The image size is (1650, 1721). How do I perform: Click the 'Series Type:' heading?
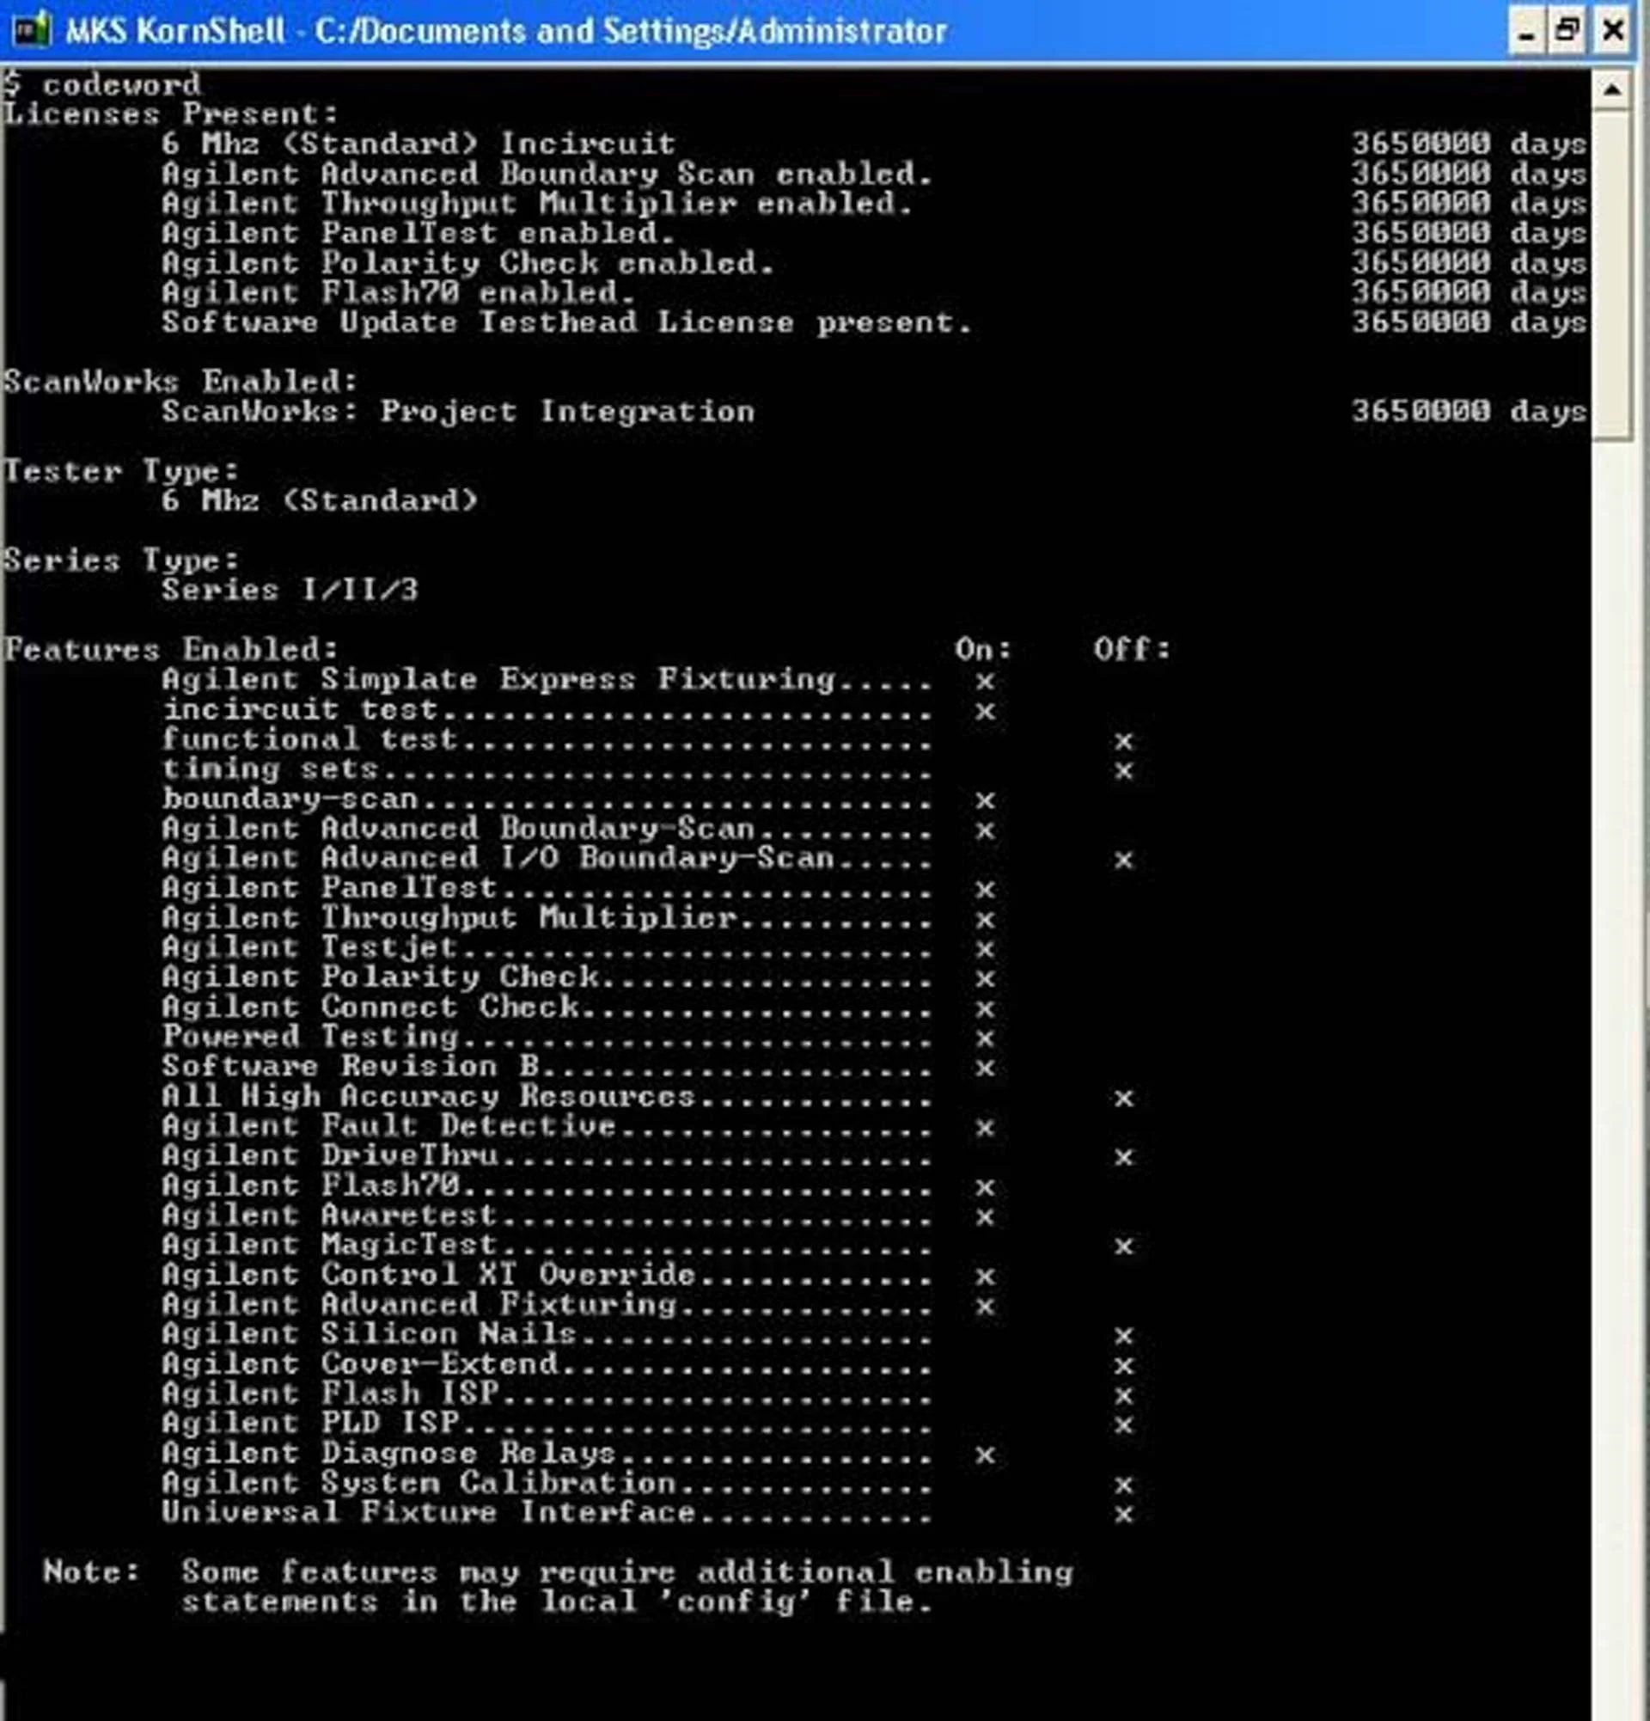point(121,560)
